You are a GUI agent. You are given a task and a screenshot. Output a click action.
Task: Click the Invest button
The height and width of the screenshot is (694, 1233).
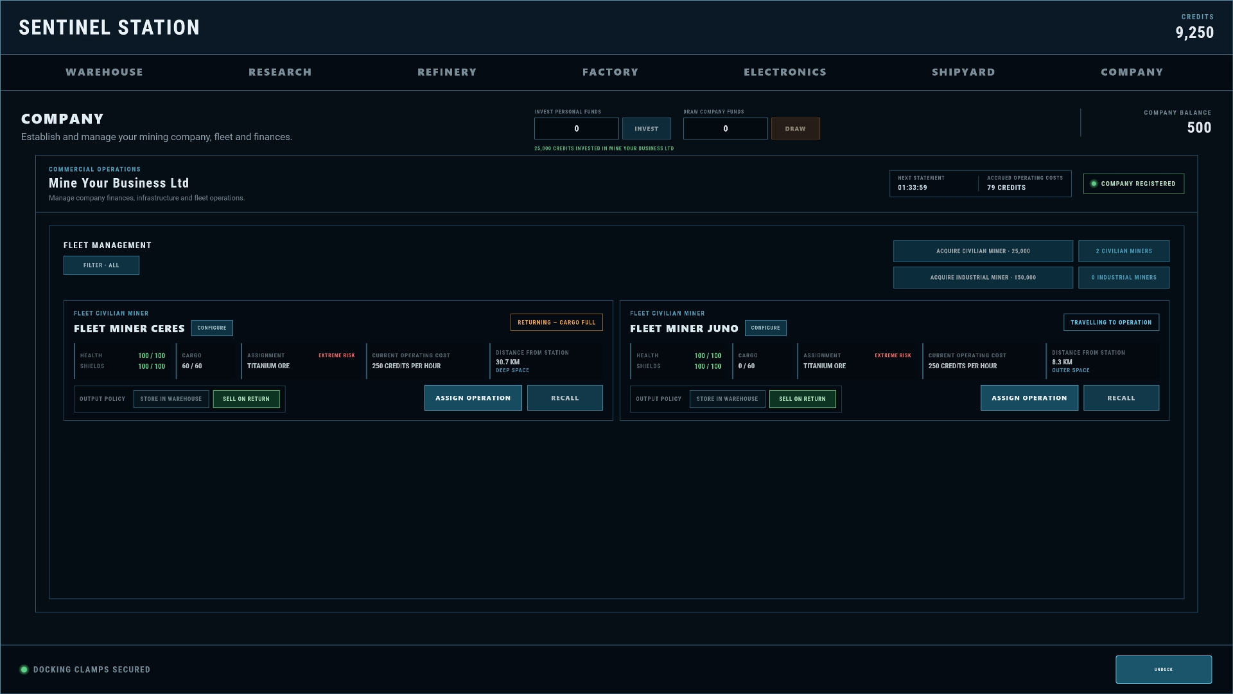pos(646,129)
